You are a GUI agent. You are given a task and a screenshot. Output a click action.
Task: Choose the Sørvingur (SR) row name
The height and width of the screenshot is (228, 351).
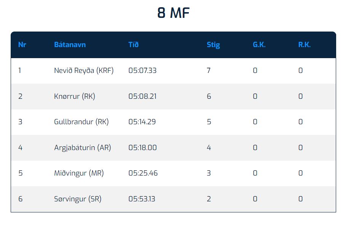[78, 199]
